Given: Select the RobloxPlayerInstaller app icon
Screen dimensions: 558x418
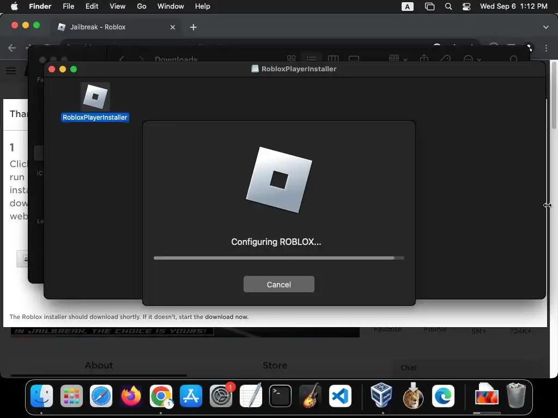Looking at the screenshot, I should [x=95, y=96].
